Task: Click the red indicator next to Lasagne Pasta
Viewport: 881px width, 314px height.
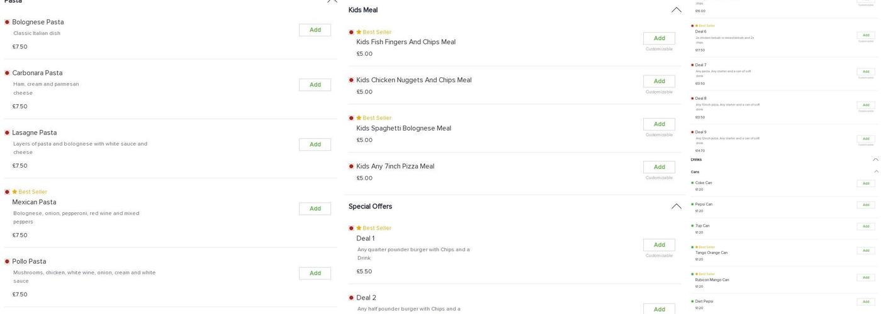Action: tap(7, 133)
